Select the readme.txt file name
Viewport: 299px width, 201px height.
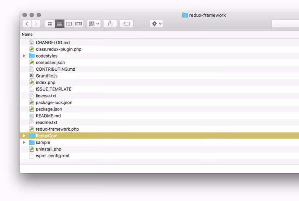coord(47,122)
